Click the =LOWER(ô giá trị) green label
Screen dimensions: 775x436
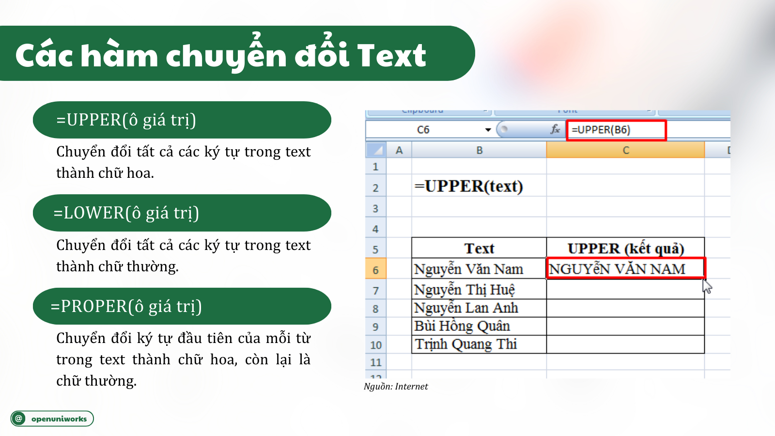182,213
